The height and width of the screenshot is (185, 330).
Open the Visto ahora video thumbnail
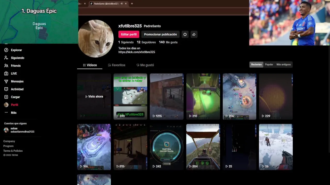94,97
